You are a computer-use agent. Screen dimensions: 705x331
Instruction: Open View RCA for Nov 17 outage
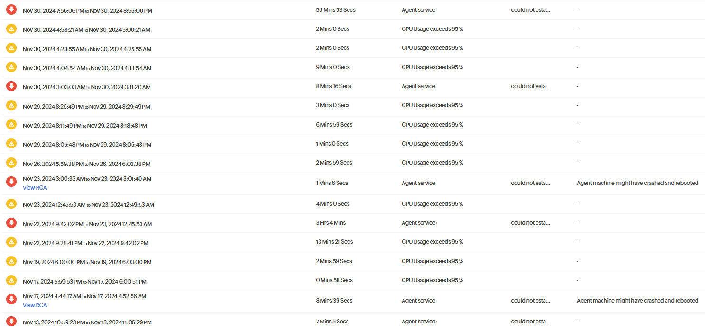[x=35, y=305]
